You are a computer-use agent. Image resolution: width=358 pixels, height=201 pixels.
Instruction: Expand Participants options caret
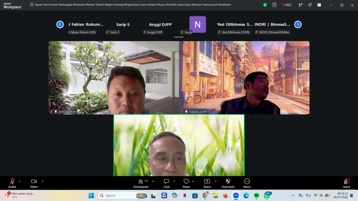point(153,181)
